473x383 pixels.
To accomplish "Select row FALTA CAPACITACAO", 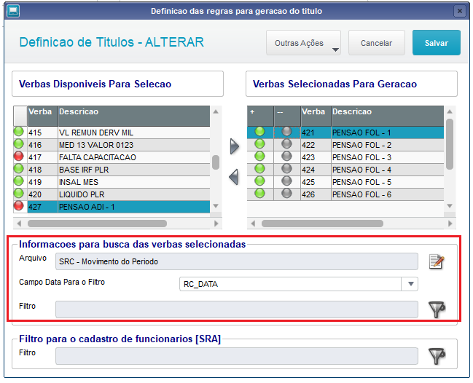I will pos(112,157).
